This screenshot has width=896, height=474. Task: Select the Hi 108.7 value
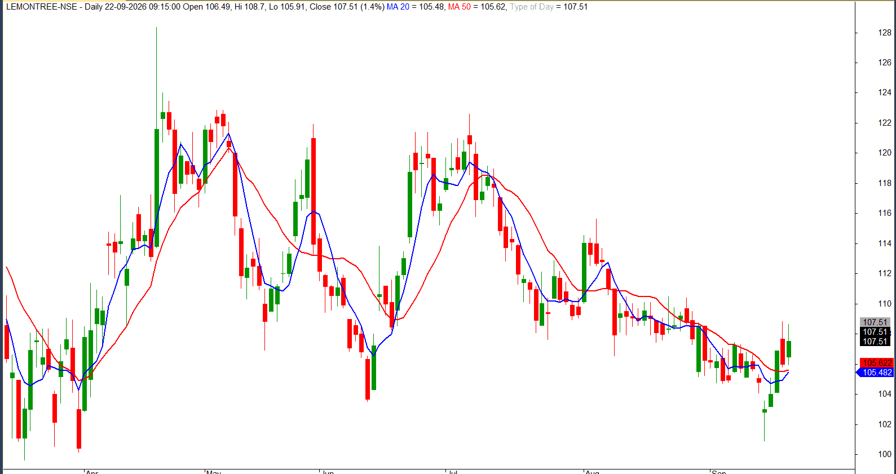click(x=250, y=7)
